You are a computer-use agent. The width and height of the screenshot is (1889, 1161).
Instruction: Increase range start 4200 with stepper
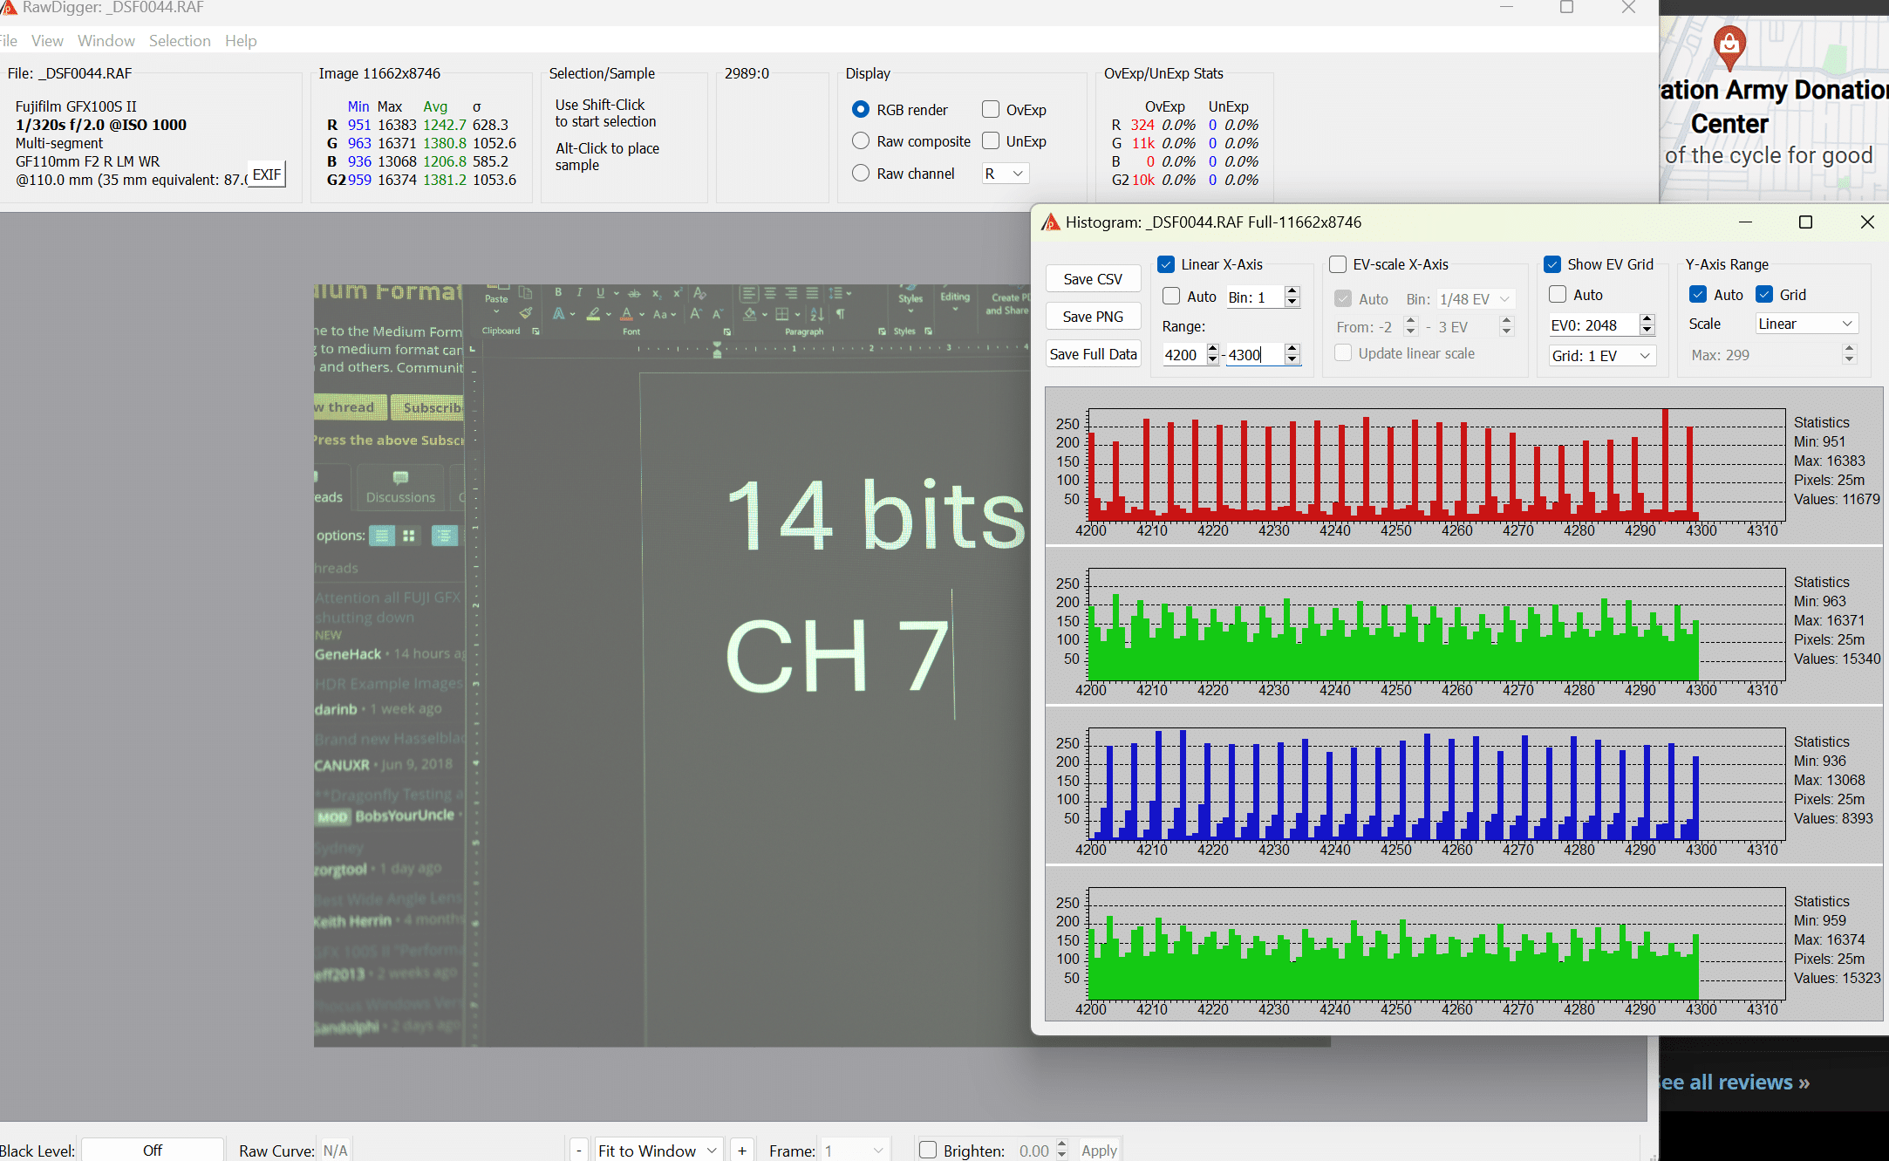[1213, 349]
